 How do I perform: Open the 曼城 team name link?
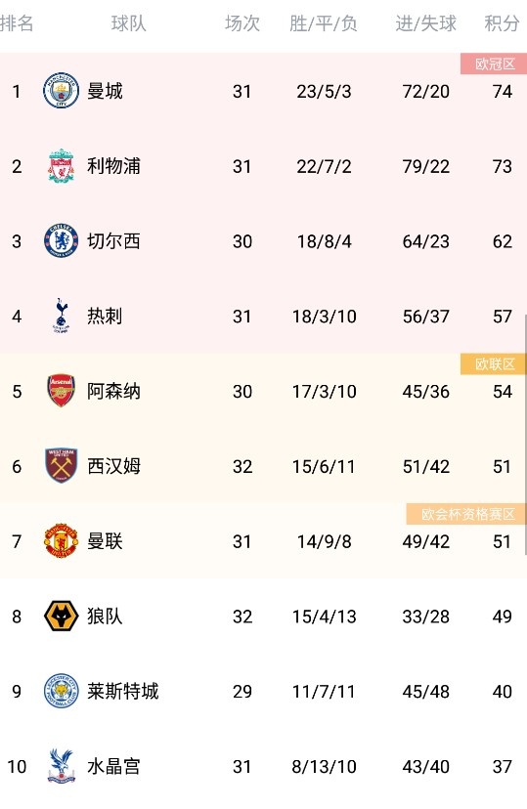105,91
